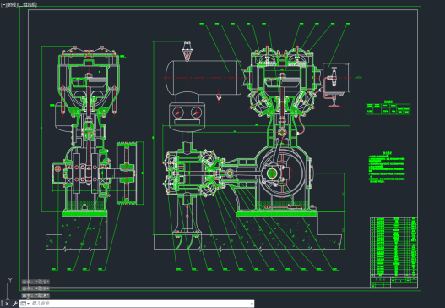The width and height of the screenshot is (445, 308).
Task: Pick the belt pulley in left view
Action: [127, 173]
